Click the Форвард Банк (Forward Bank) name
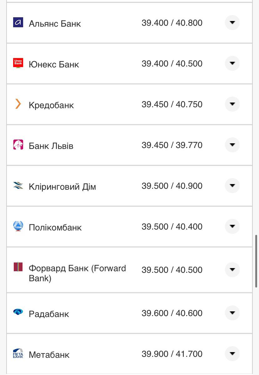This screenshot has height=375, width=259. click(x=77, y=273)
